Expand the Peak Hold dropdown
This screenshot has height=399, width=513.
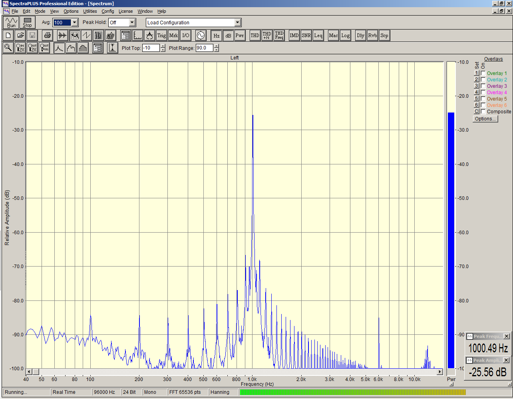tap(132, 23)
